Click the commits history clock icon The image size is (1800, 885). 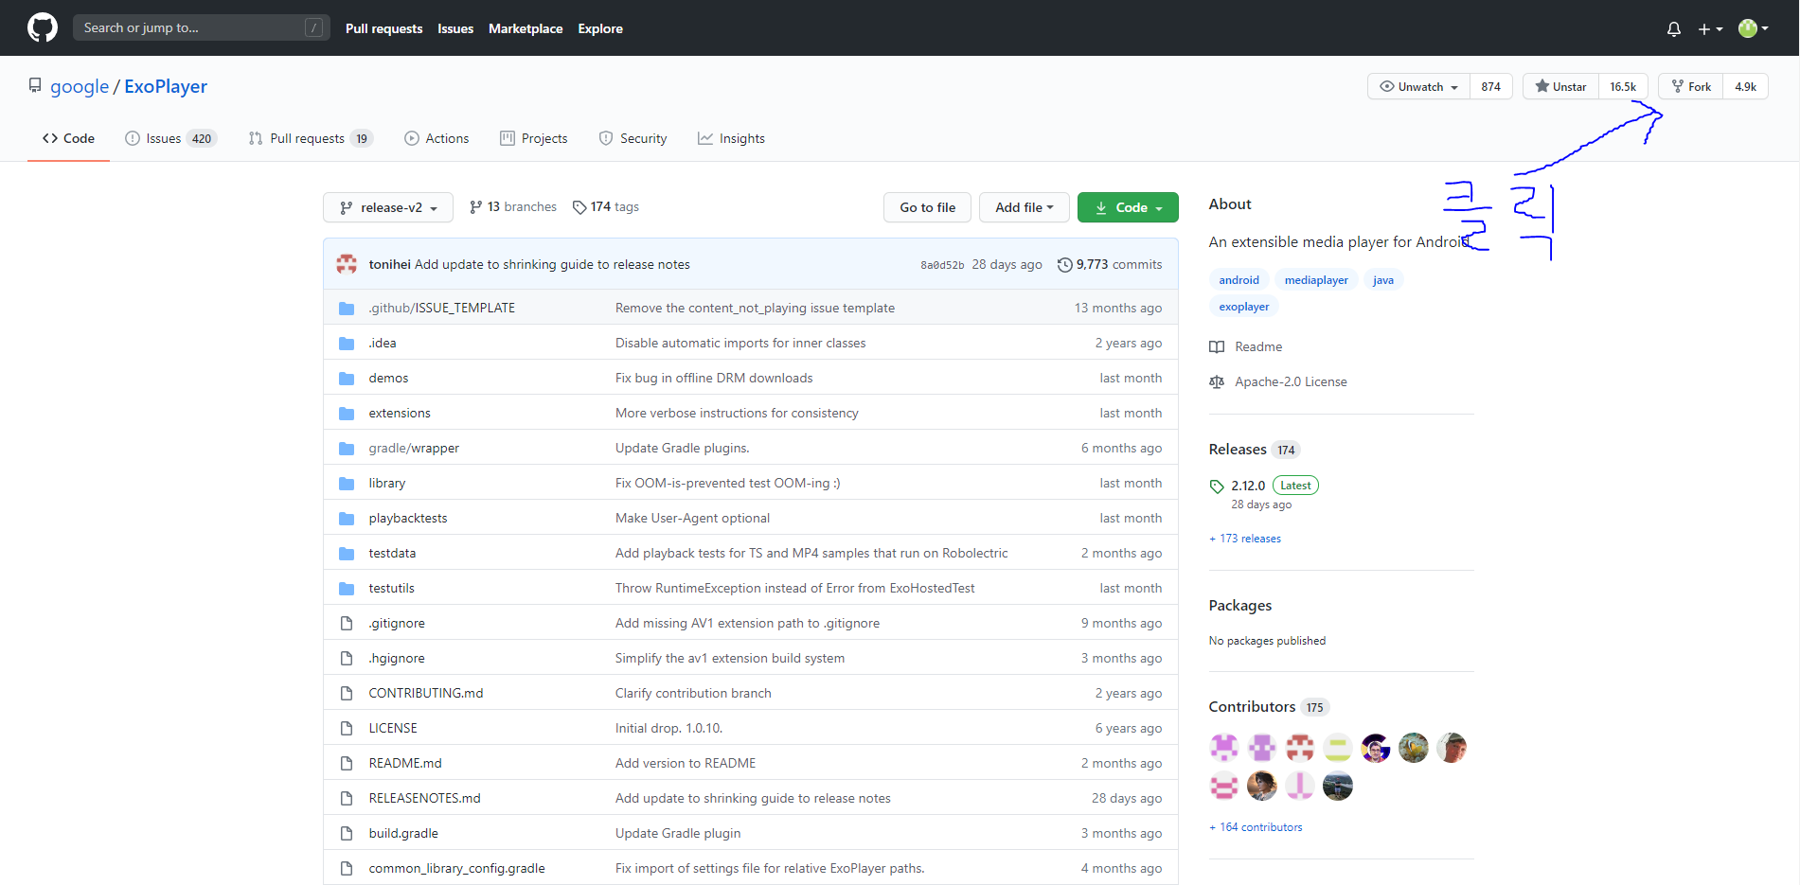pyautogui.click(x=1065, y=265)
